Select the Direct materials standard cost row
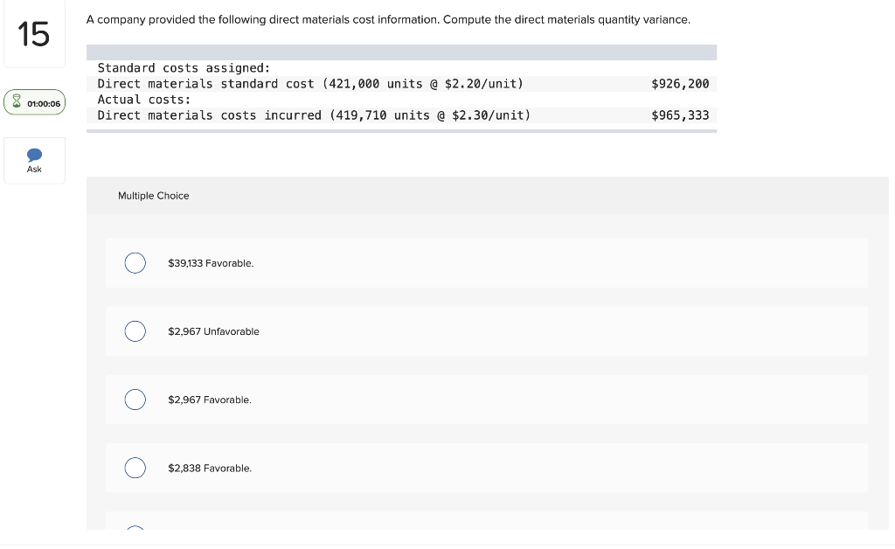895x549 pixels. [x=401, y=84]
